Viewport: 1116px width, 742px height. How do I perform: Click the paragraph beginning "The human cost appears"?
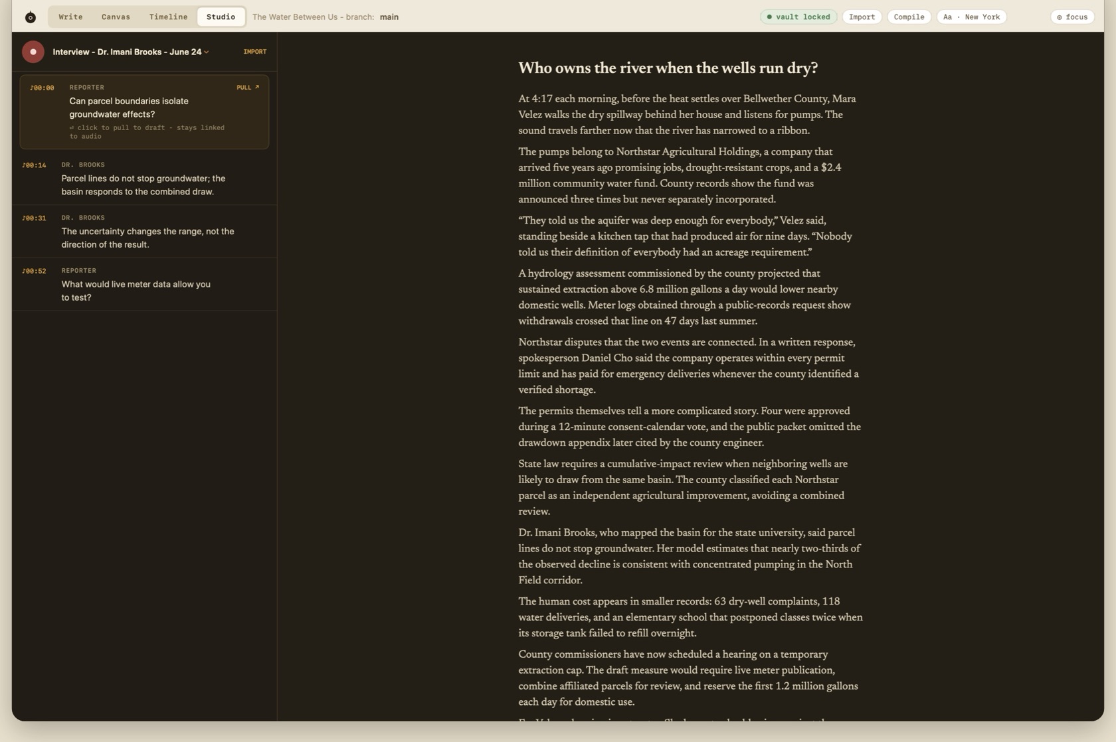690,617
